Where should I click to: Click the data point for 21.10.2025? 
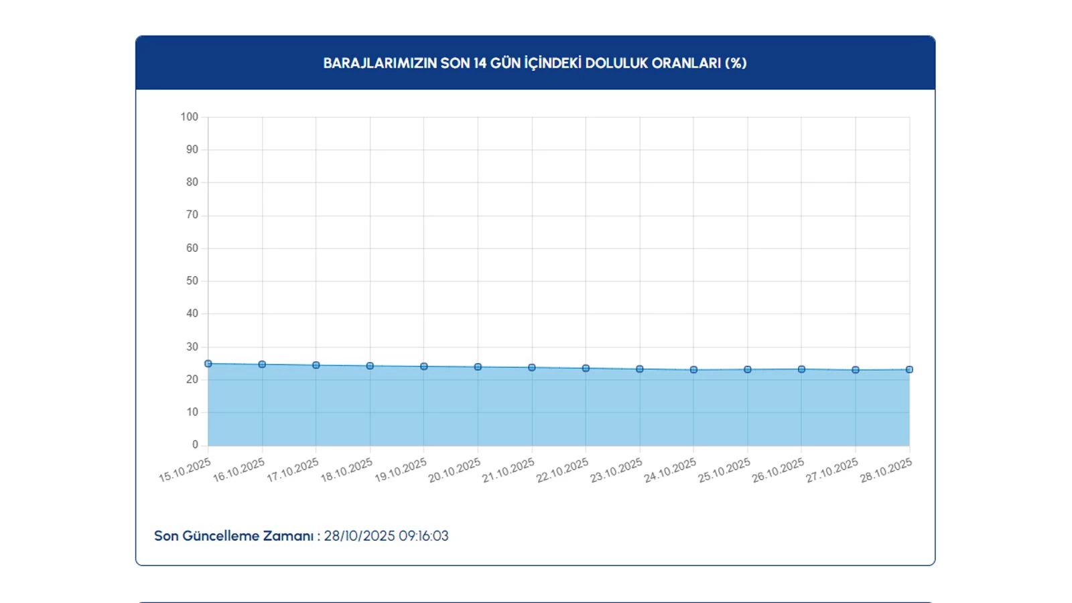point(532,368)
